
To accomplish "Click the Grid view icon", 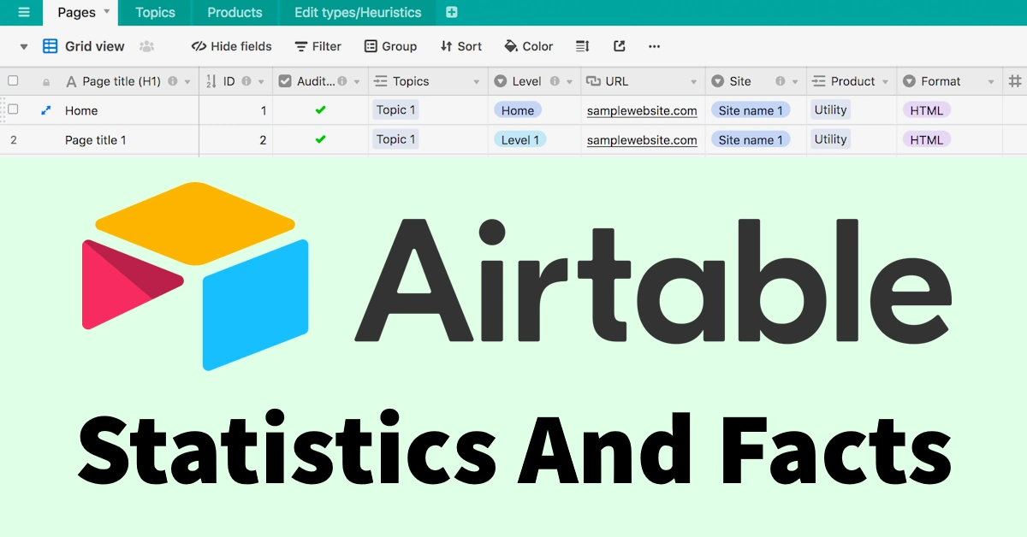I will [50, 46].
